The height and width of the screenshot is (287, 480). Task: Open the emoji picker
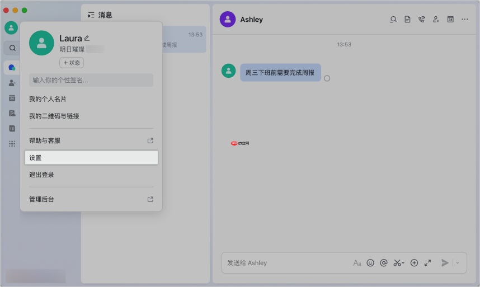pyautogui.click(x=370, y=263)
